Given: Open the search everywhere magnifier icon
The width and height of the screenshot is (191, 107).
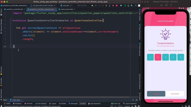Looking at the screenshot, I should (x=136, y=6).
